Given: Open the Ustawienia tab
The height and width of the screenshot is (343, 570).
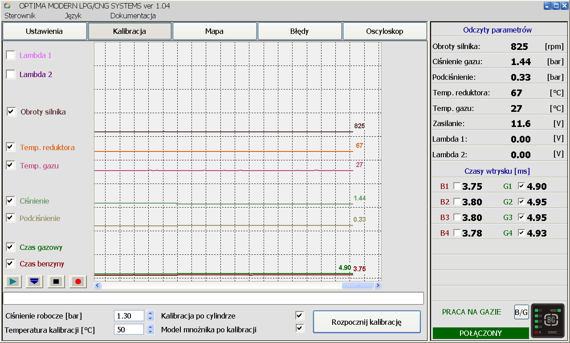Looking at the screenshot, I should click(x=44, y=31).
